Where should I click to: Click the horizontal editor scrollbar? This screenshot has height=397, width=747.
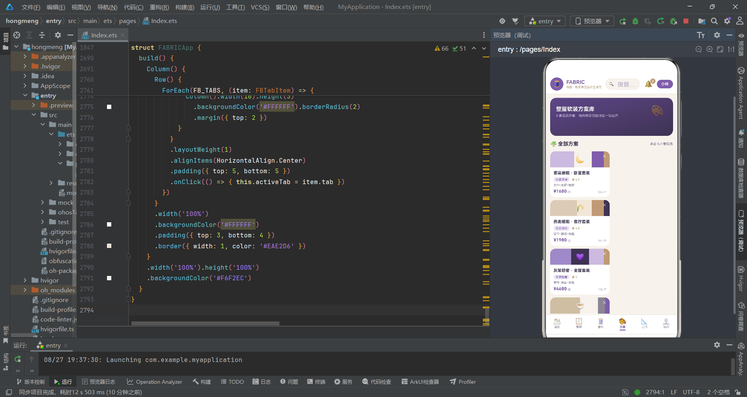pos(205,323)
